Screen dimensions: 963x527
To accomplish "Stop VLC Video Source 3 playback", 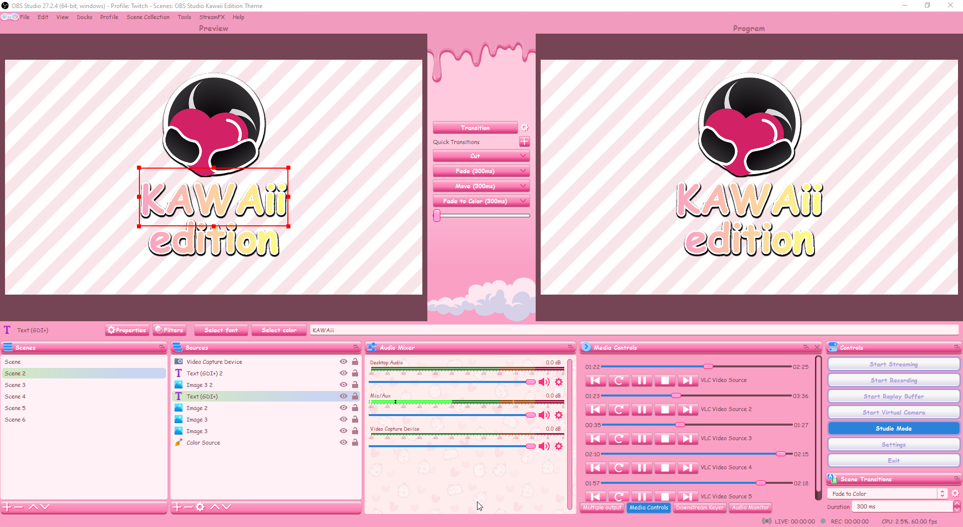I will coord(665,439).
